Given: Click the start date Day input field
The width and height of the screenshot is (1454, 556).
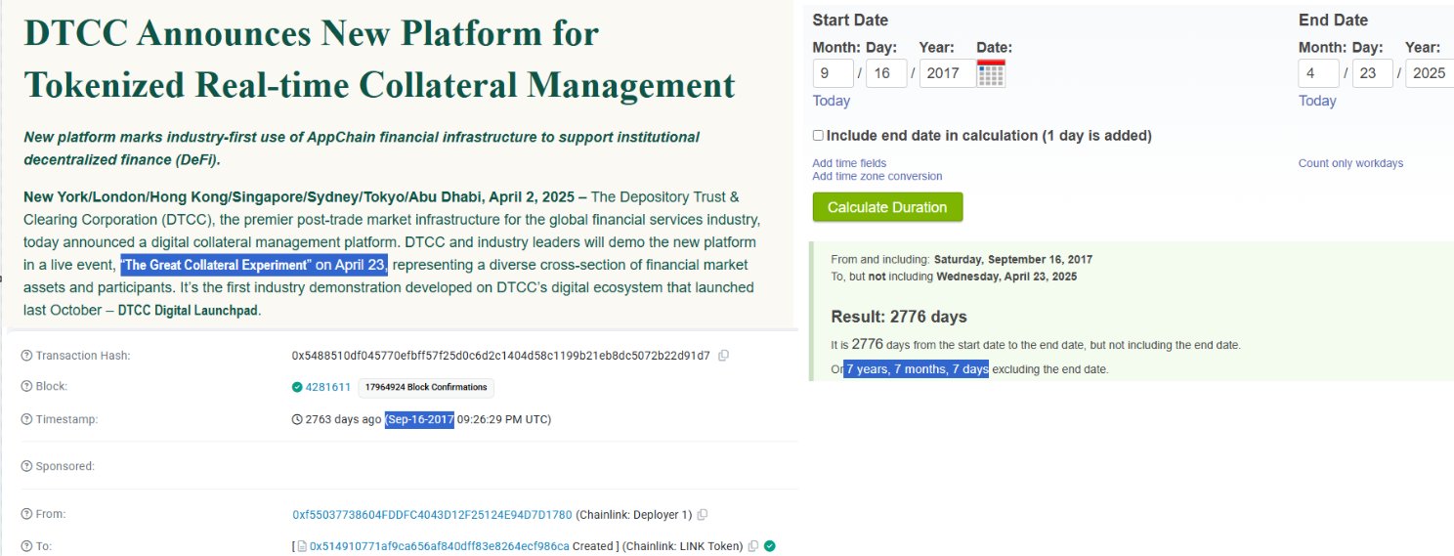Looking at the screenshot, I should click(886, 73).
